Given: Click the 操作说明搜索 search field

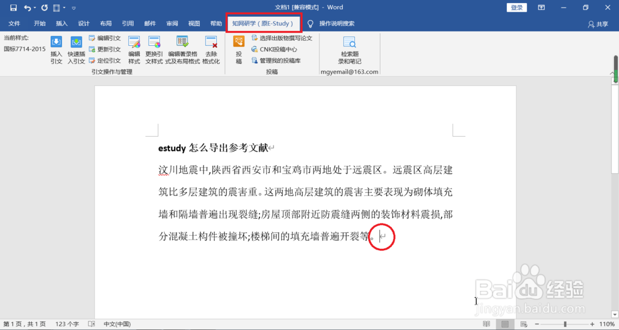Looking at the screenshot, I should point(337,24).
